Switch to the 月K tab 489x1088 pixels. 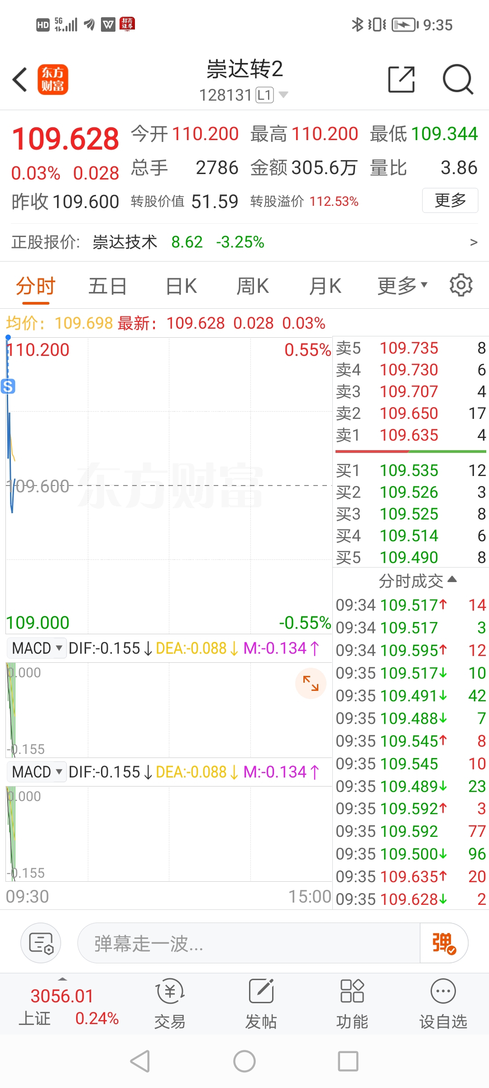click(325, 286)
